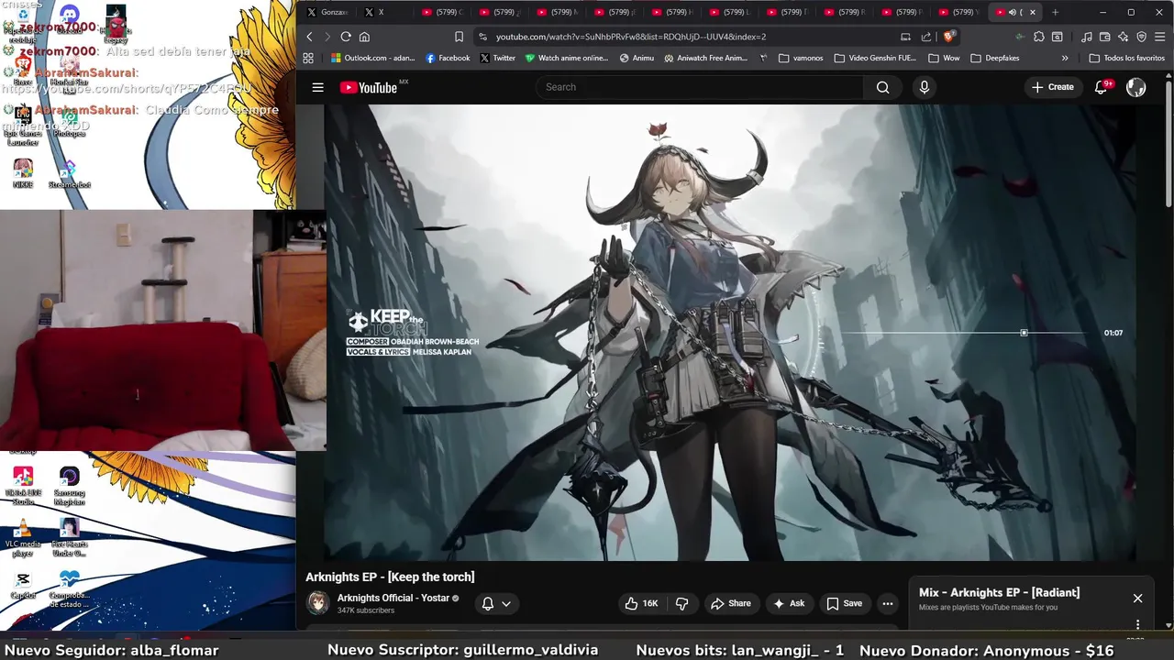Open Aniwatch Free Anime bookmark
Viewport: 1174px width, 660px height.
coord(705,58)
